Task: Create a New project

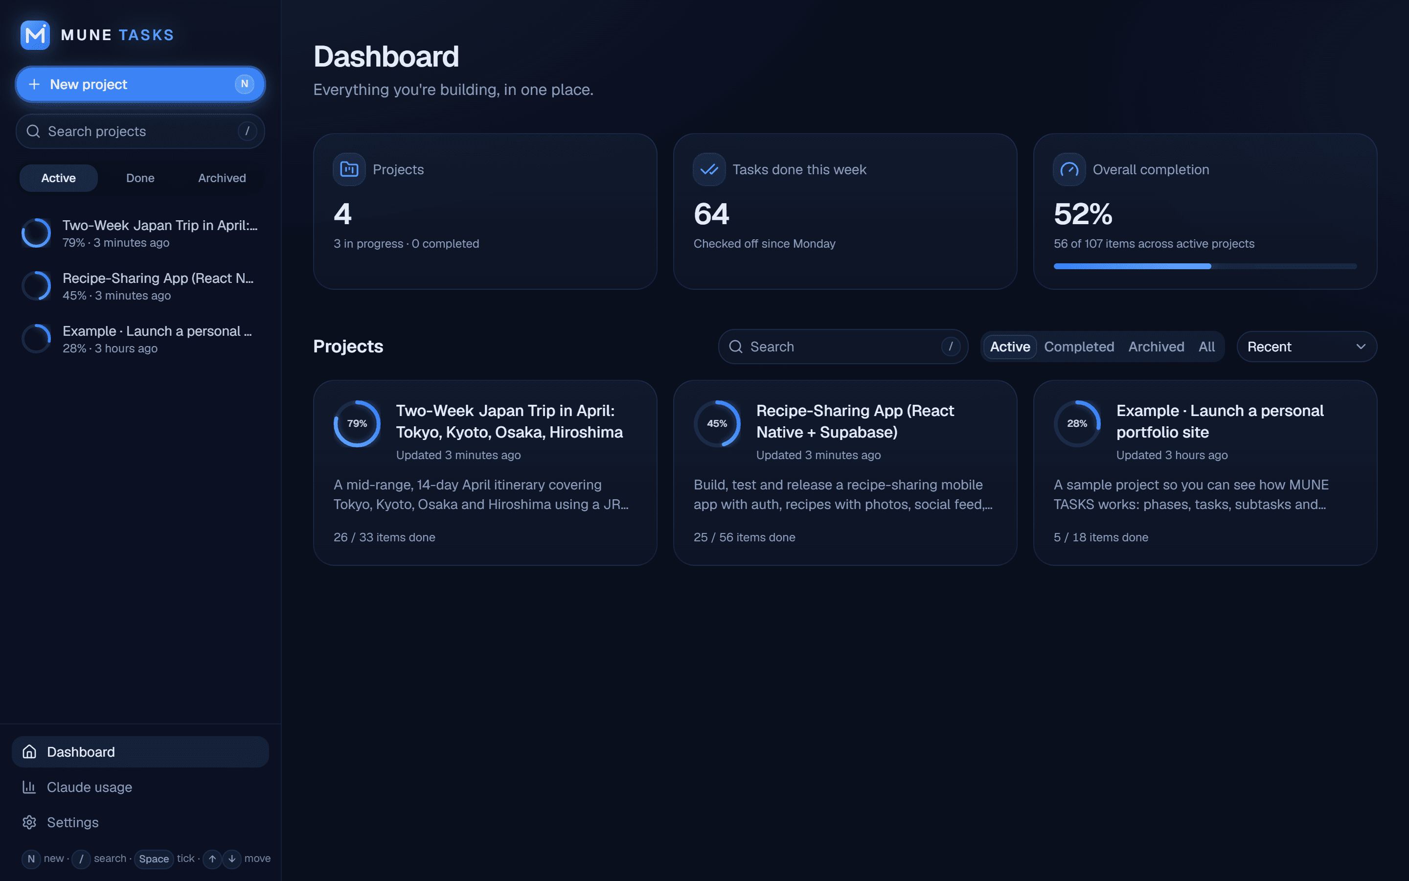Action: [140, 85]
